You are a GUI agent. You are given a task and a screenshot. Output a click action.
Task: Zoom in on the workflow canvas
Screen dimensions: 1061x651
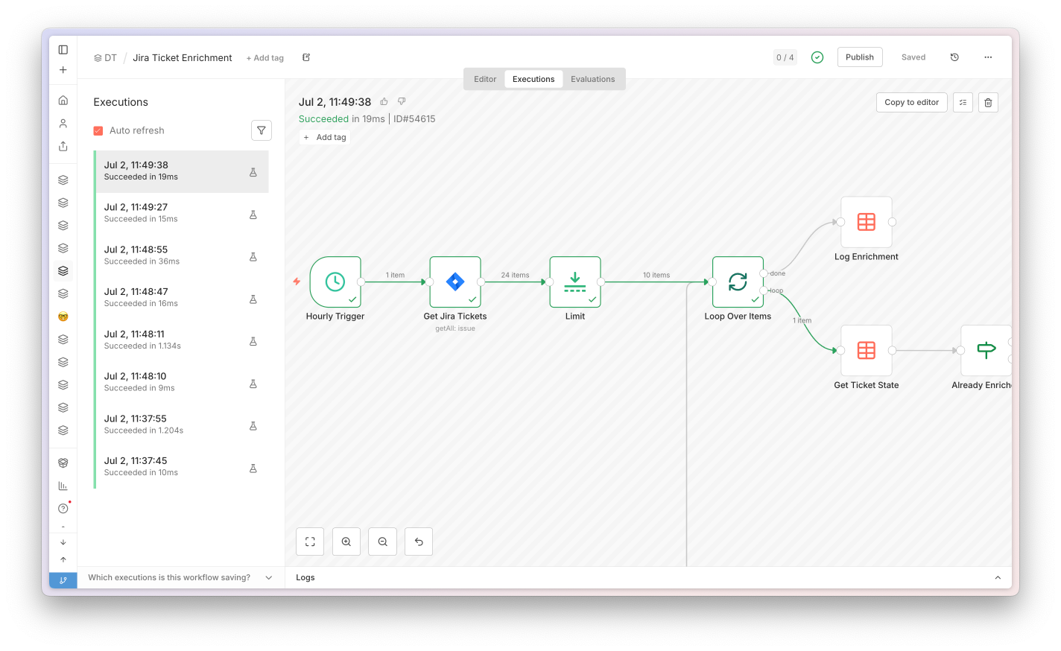tap(346, 542)
